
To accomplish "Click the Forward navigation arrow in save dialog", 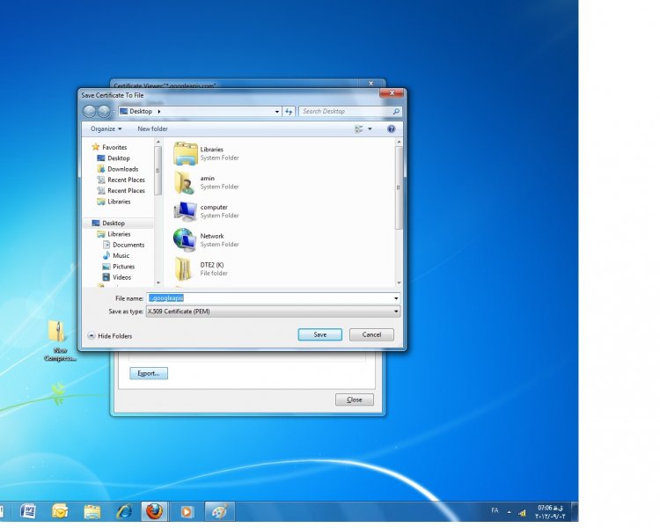I will (104, 112).
